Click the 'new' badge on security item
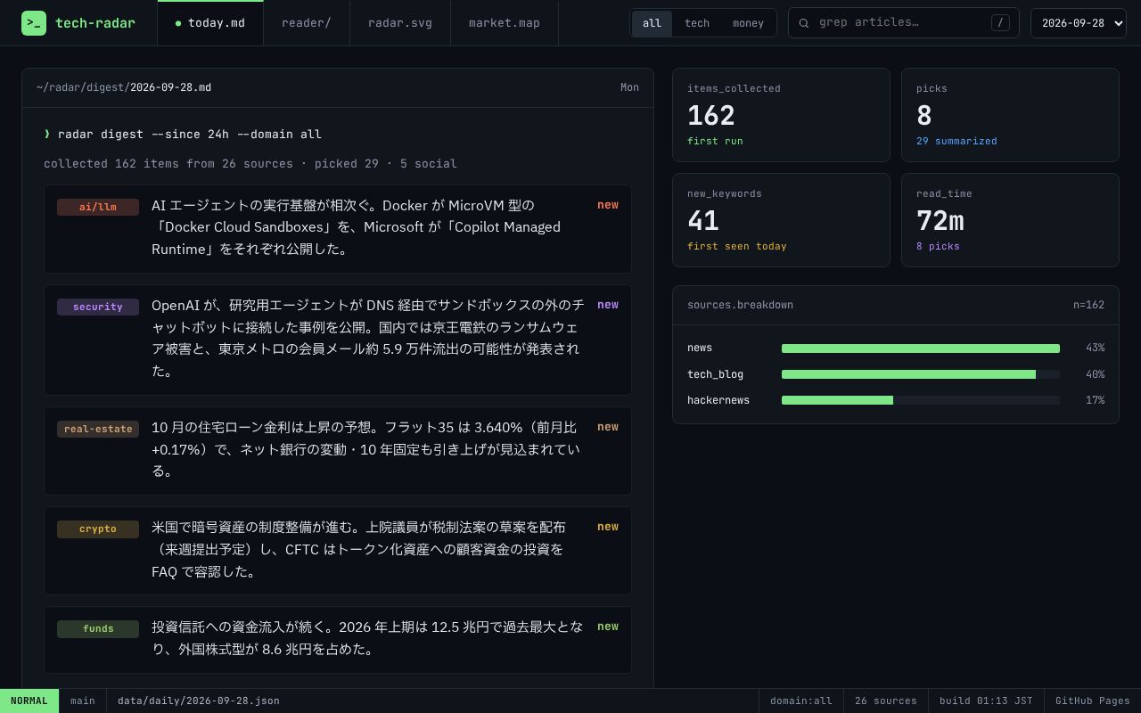This screenshot has width=1141, height=713. 608,305
